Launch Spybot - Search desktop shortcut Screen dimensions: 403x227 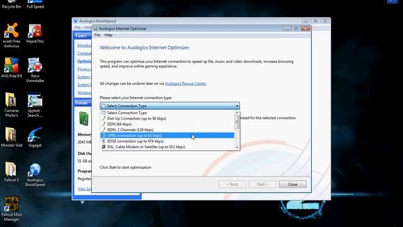(x=35, y=105)
